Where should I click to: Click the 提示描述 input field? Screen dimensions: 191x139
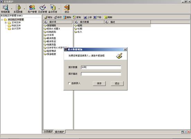[x=101, y=74]
